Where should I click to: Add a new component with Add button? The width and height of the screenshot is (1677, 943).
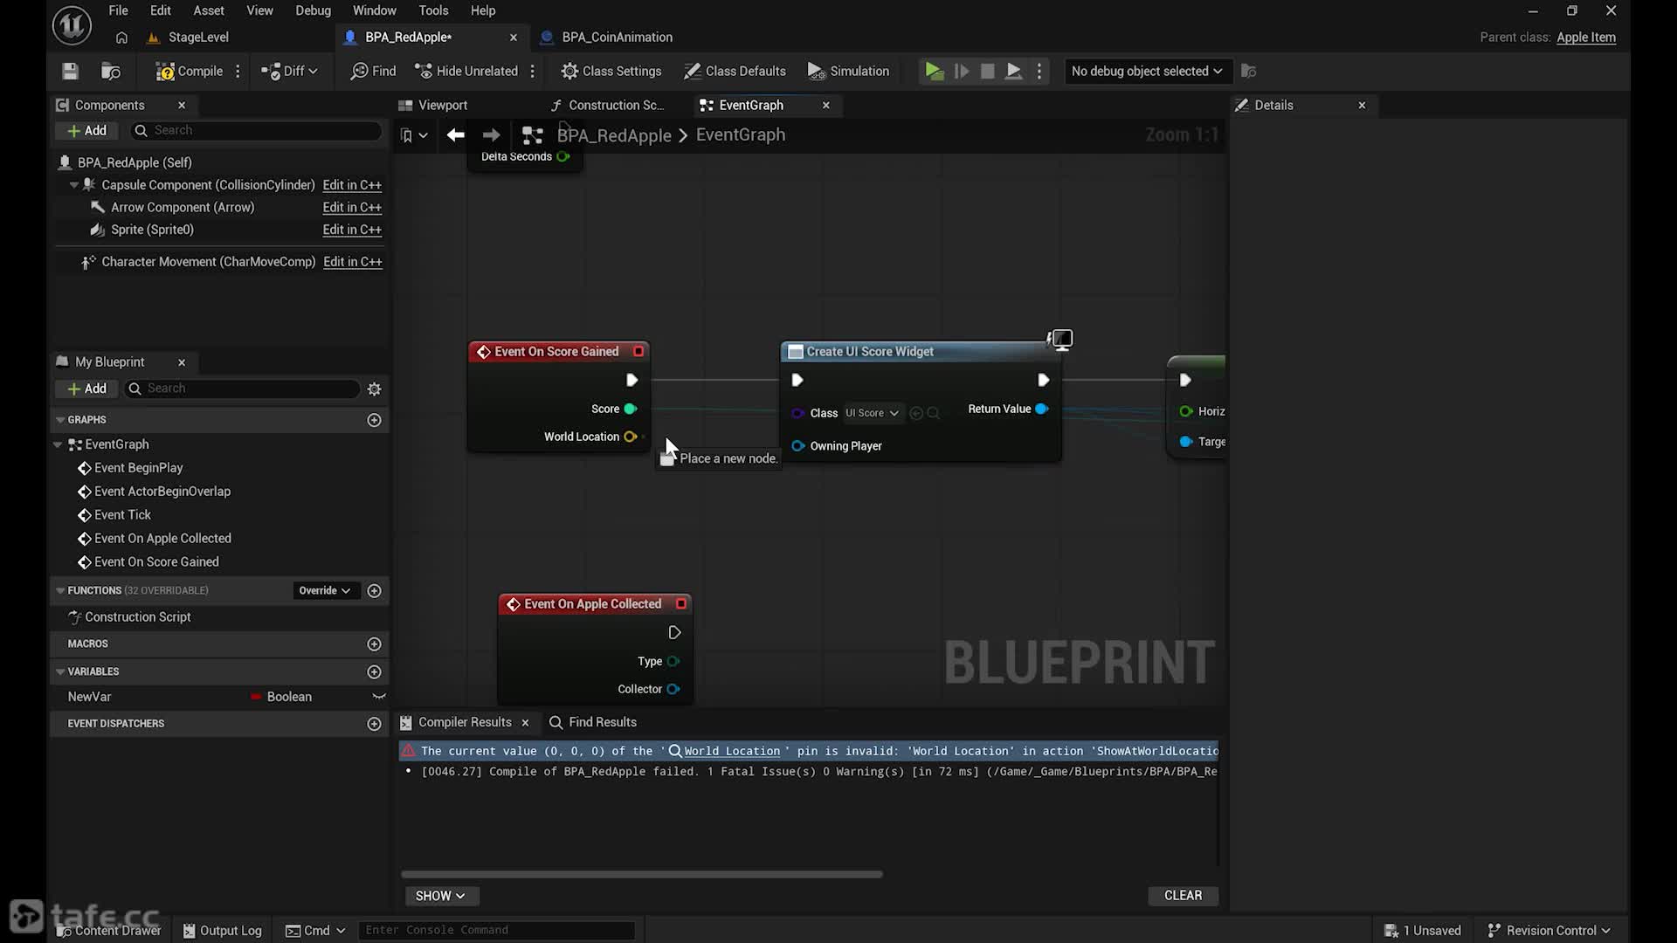[86, 131]
